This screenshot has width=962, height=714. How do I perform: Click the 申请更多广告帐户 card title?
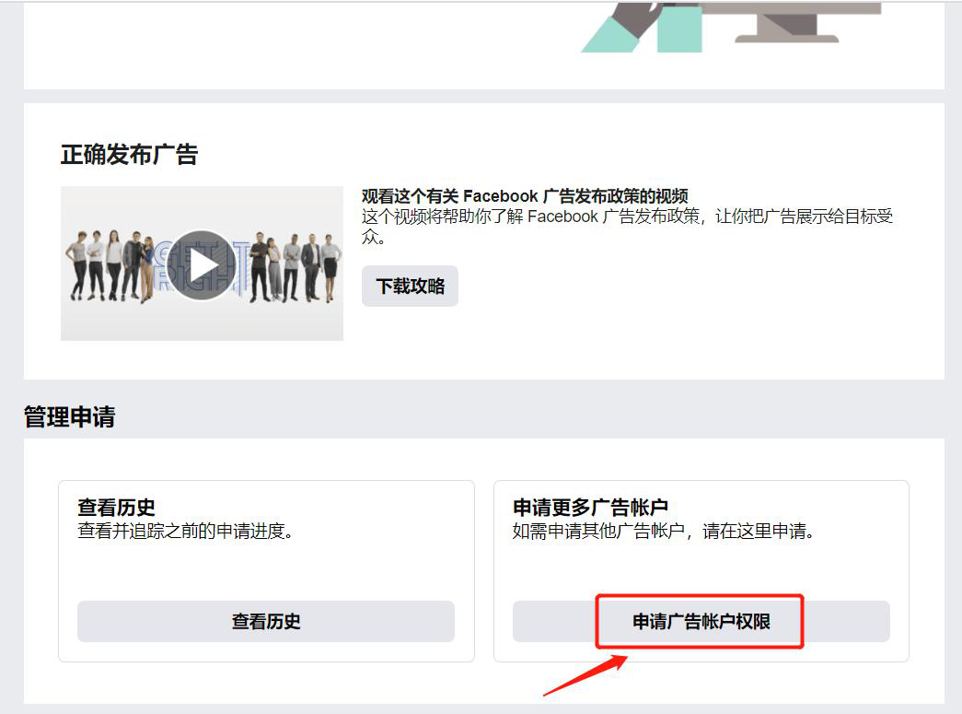[x=590, y=507]
